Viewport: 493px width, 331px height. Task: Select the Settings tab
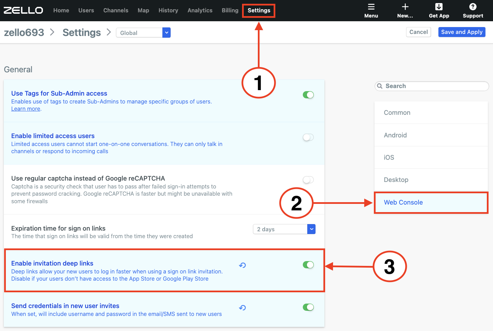pos(259,10)
